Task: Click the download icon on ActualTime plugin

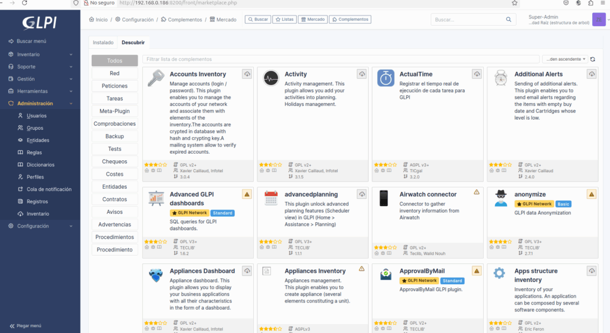Action: (x=477, y=74)
